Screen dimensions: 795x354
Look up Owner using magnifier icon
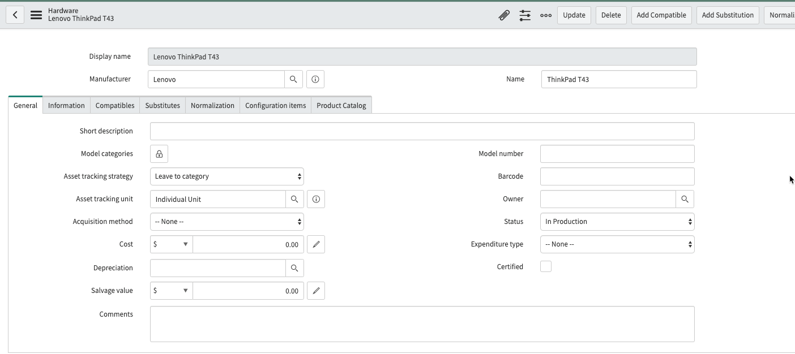tap(685, 199)
